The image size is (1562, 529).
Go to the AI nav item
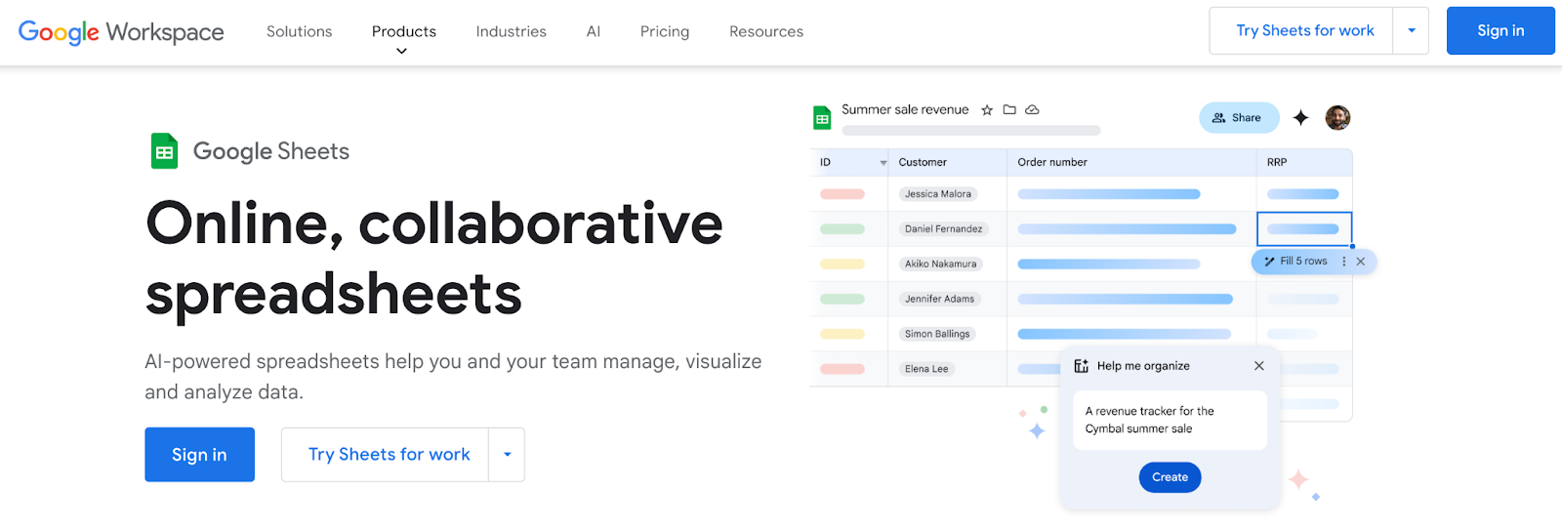point(594,31)
